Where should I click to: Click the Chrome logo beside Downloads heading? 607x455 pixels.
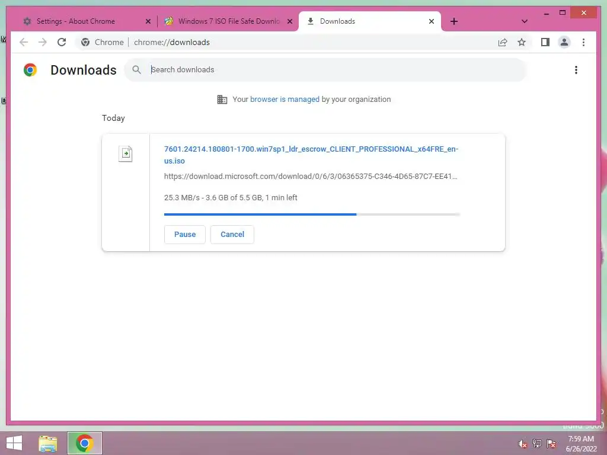30,70
